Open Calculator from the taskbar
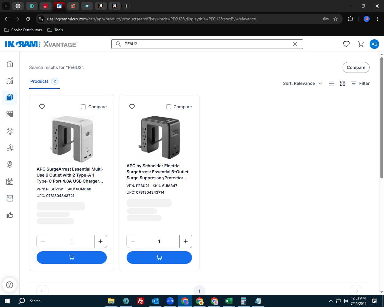The image size is (384, 307). [x=243, y=301]
